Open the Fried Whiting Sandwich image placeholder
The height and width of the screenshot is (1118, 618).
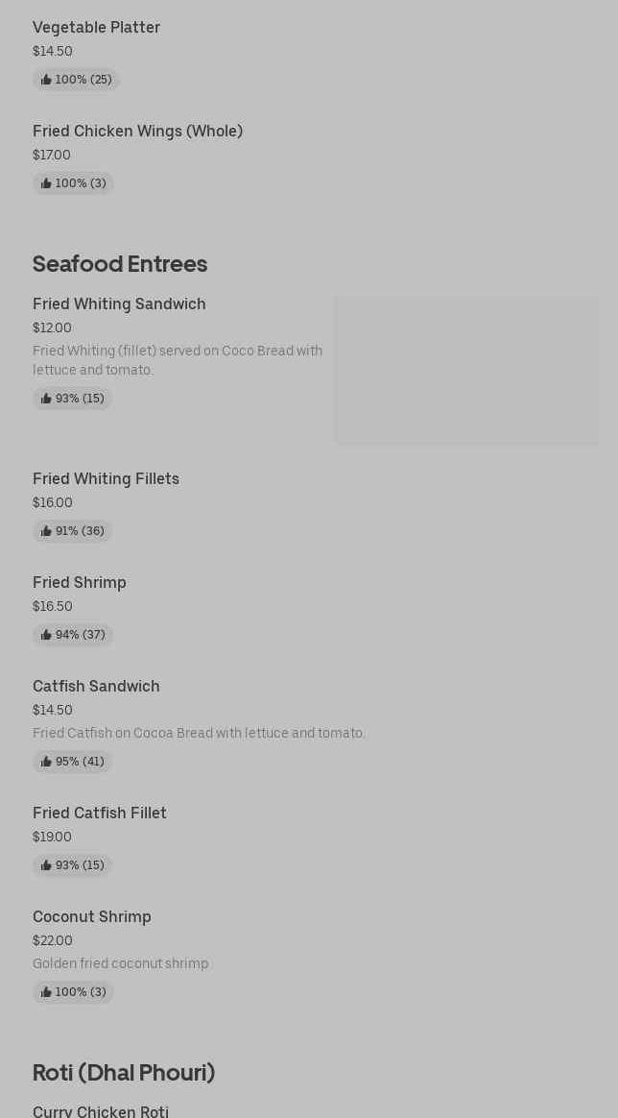[x=466, y=370]
